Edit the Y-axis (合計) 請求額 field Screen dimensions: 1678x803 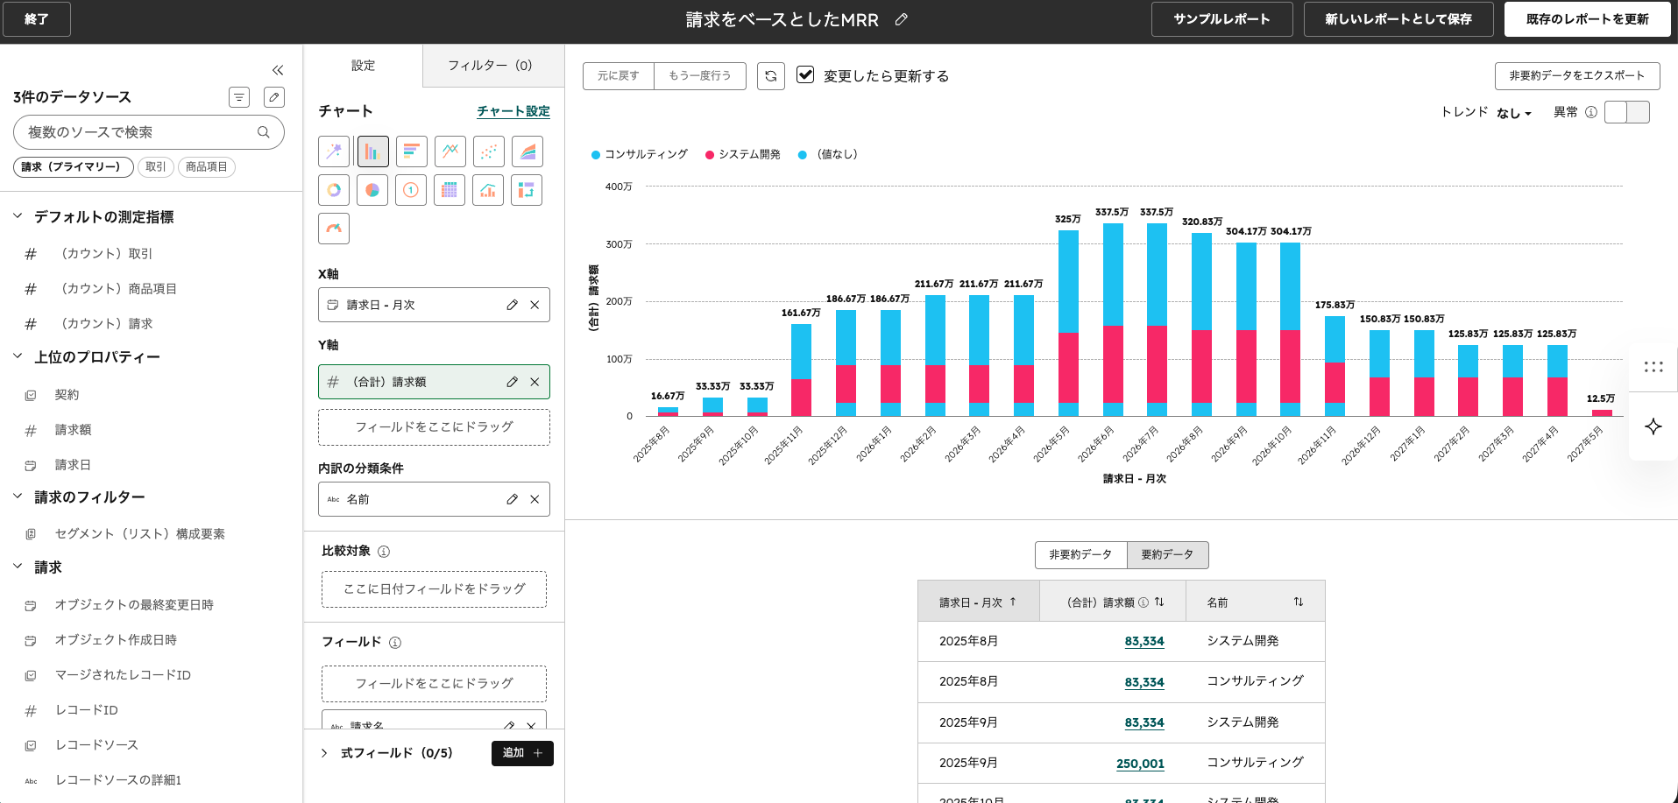512,382
